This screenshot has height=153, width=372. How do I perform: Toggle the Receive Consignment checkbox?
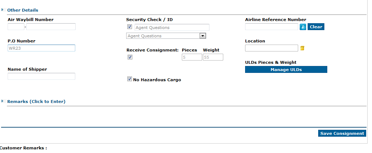130,57
